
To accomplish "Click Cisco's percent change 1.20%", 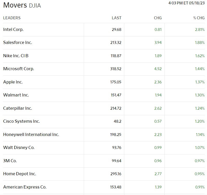I will click(x=200, y=121).
